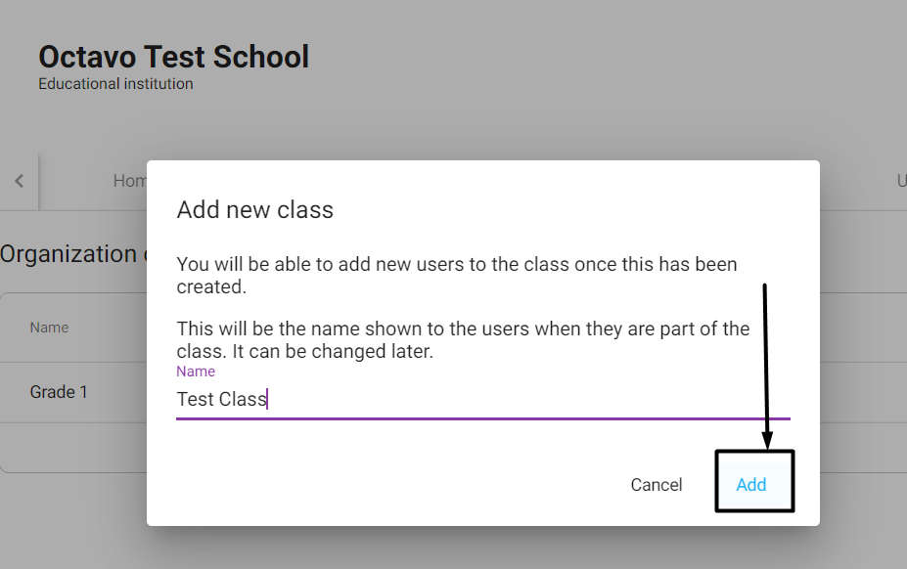Click the Educational institution subtitle
Screen dimensions: 907x569
click(115, 84)
